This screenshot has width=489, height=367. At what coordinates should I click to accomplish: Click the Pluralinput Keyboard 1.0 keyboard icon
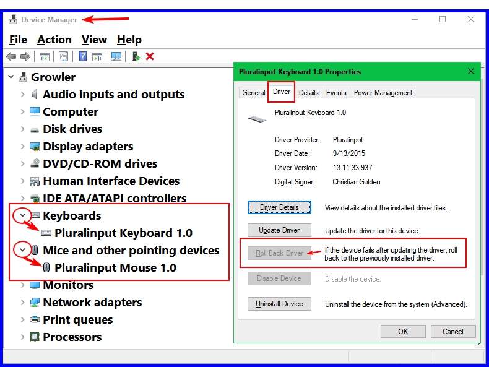point(46,233)
